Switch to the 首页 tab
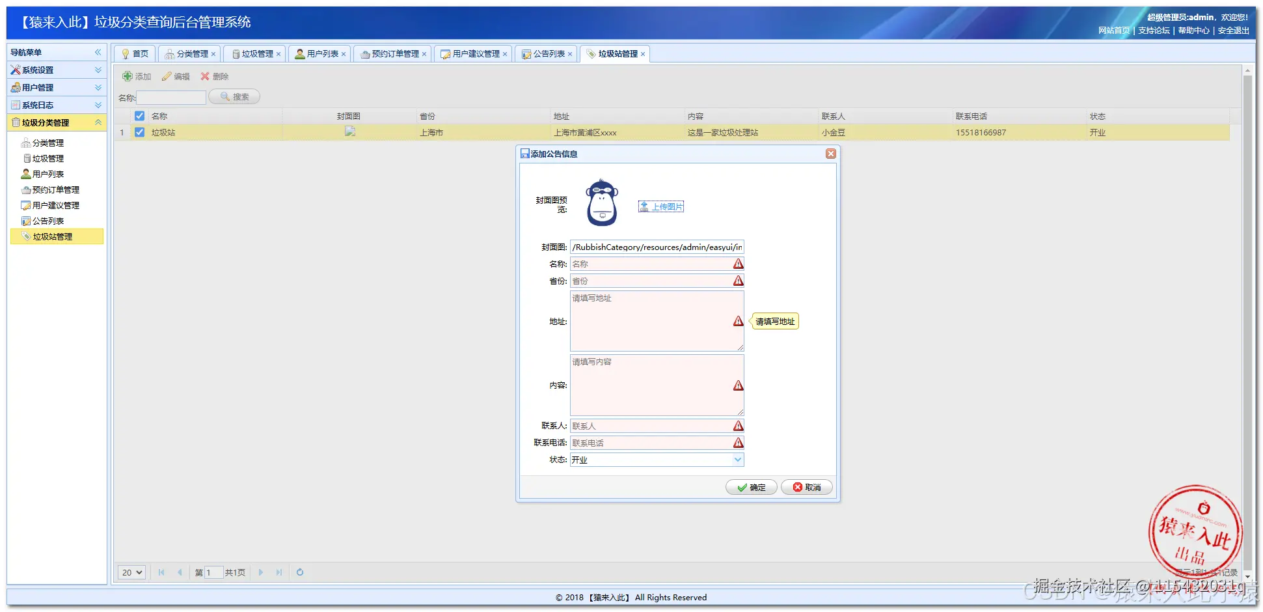 pyautogui.click(x=135, y=54)
